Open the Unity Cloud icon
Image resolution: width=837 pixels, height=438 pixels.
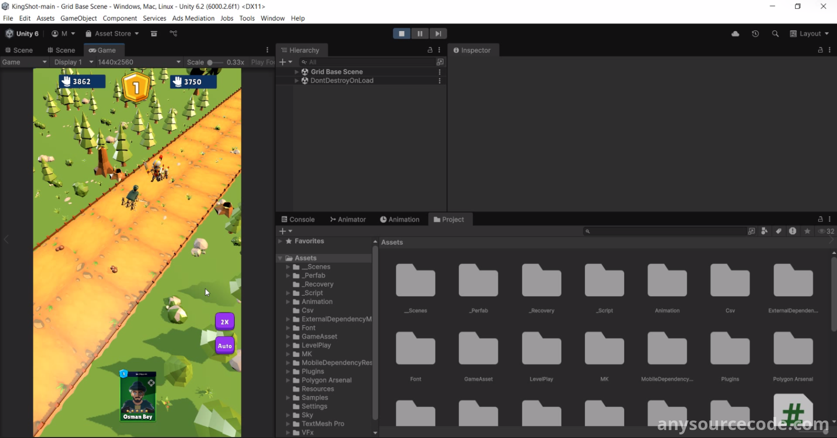pyautogui.click(x=735, y=33)
